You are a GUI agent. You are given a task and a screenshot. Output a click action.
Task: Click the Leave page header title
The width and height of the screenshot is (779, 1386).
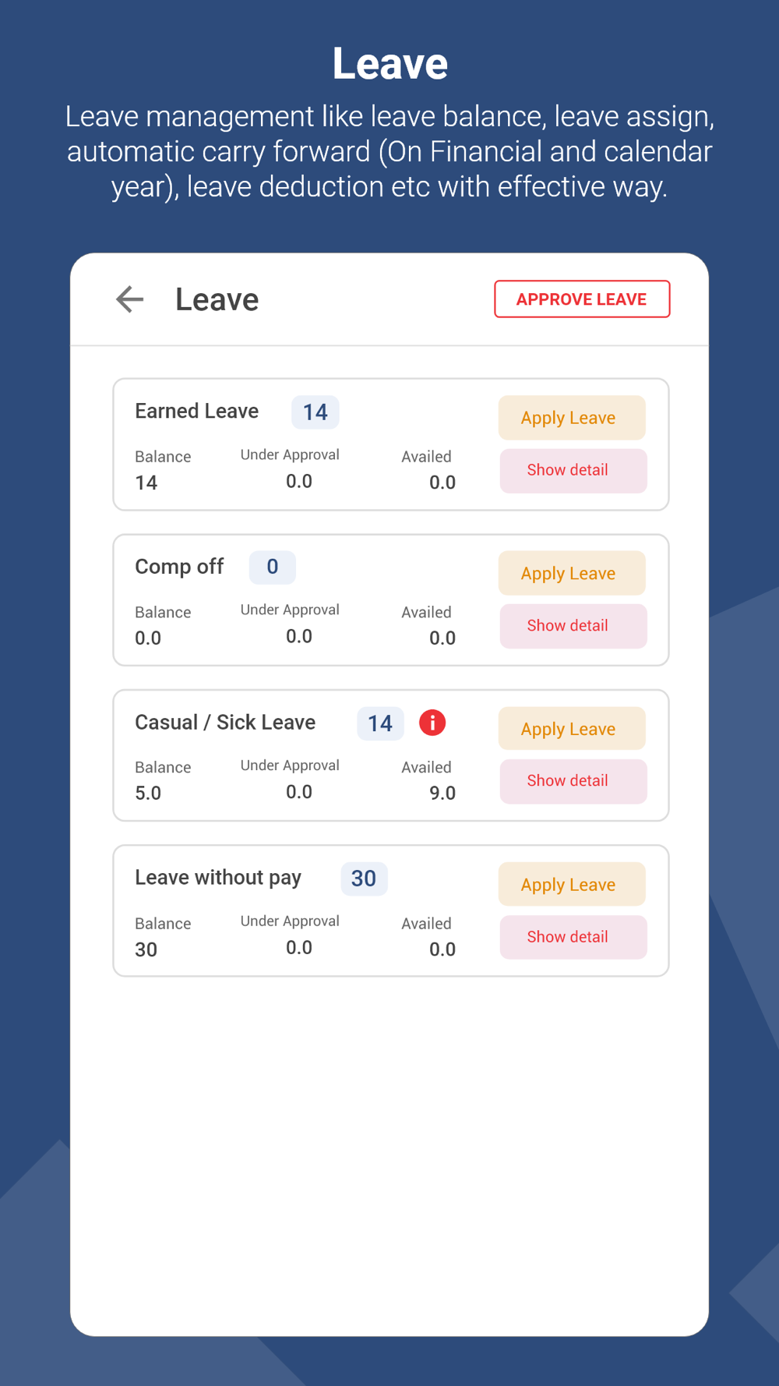point(217,299)
